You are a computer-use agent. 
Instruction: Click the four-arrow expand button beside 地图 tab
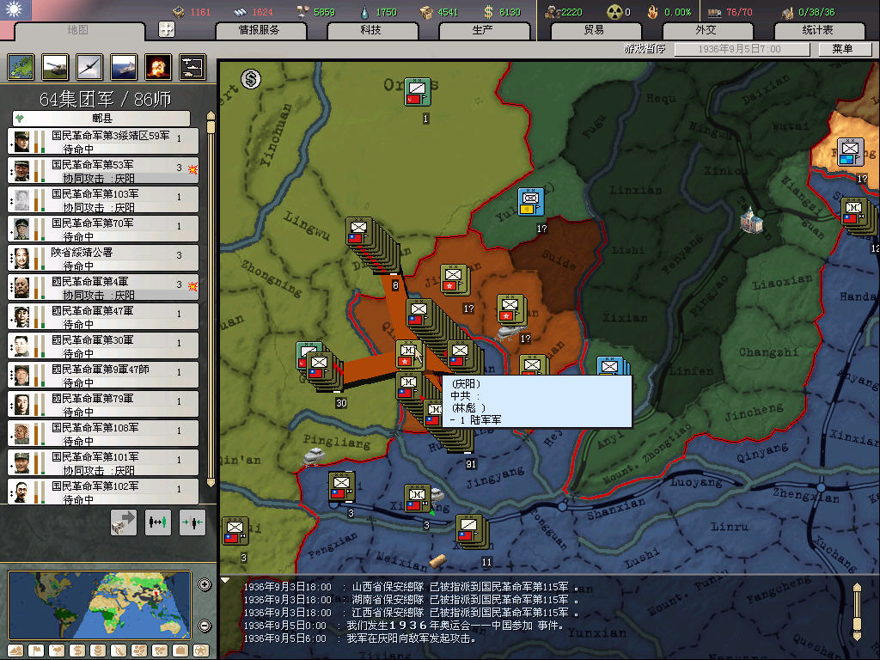pyautogui.click(x=167, y=30)
